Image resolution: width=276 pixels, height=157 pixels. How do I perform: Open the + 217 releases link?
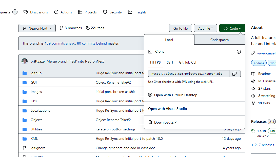click(263, 145)
